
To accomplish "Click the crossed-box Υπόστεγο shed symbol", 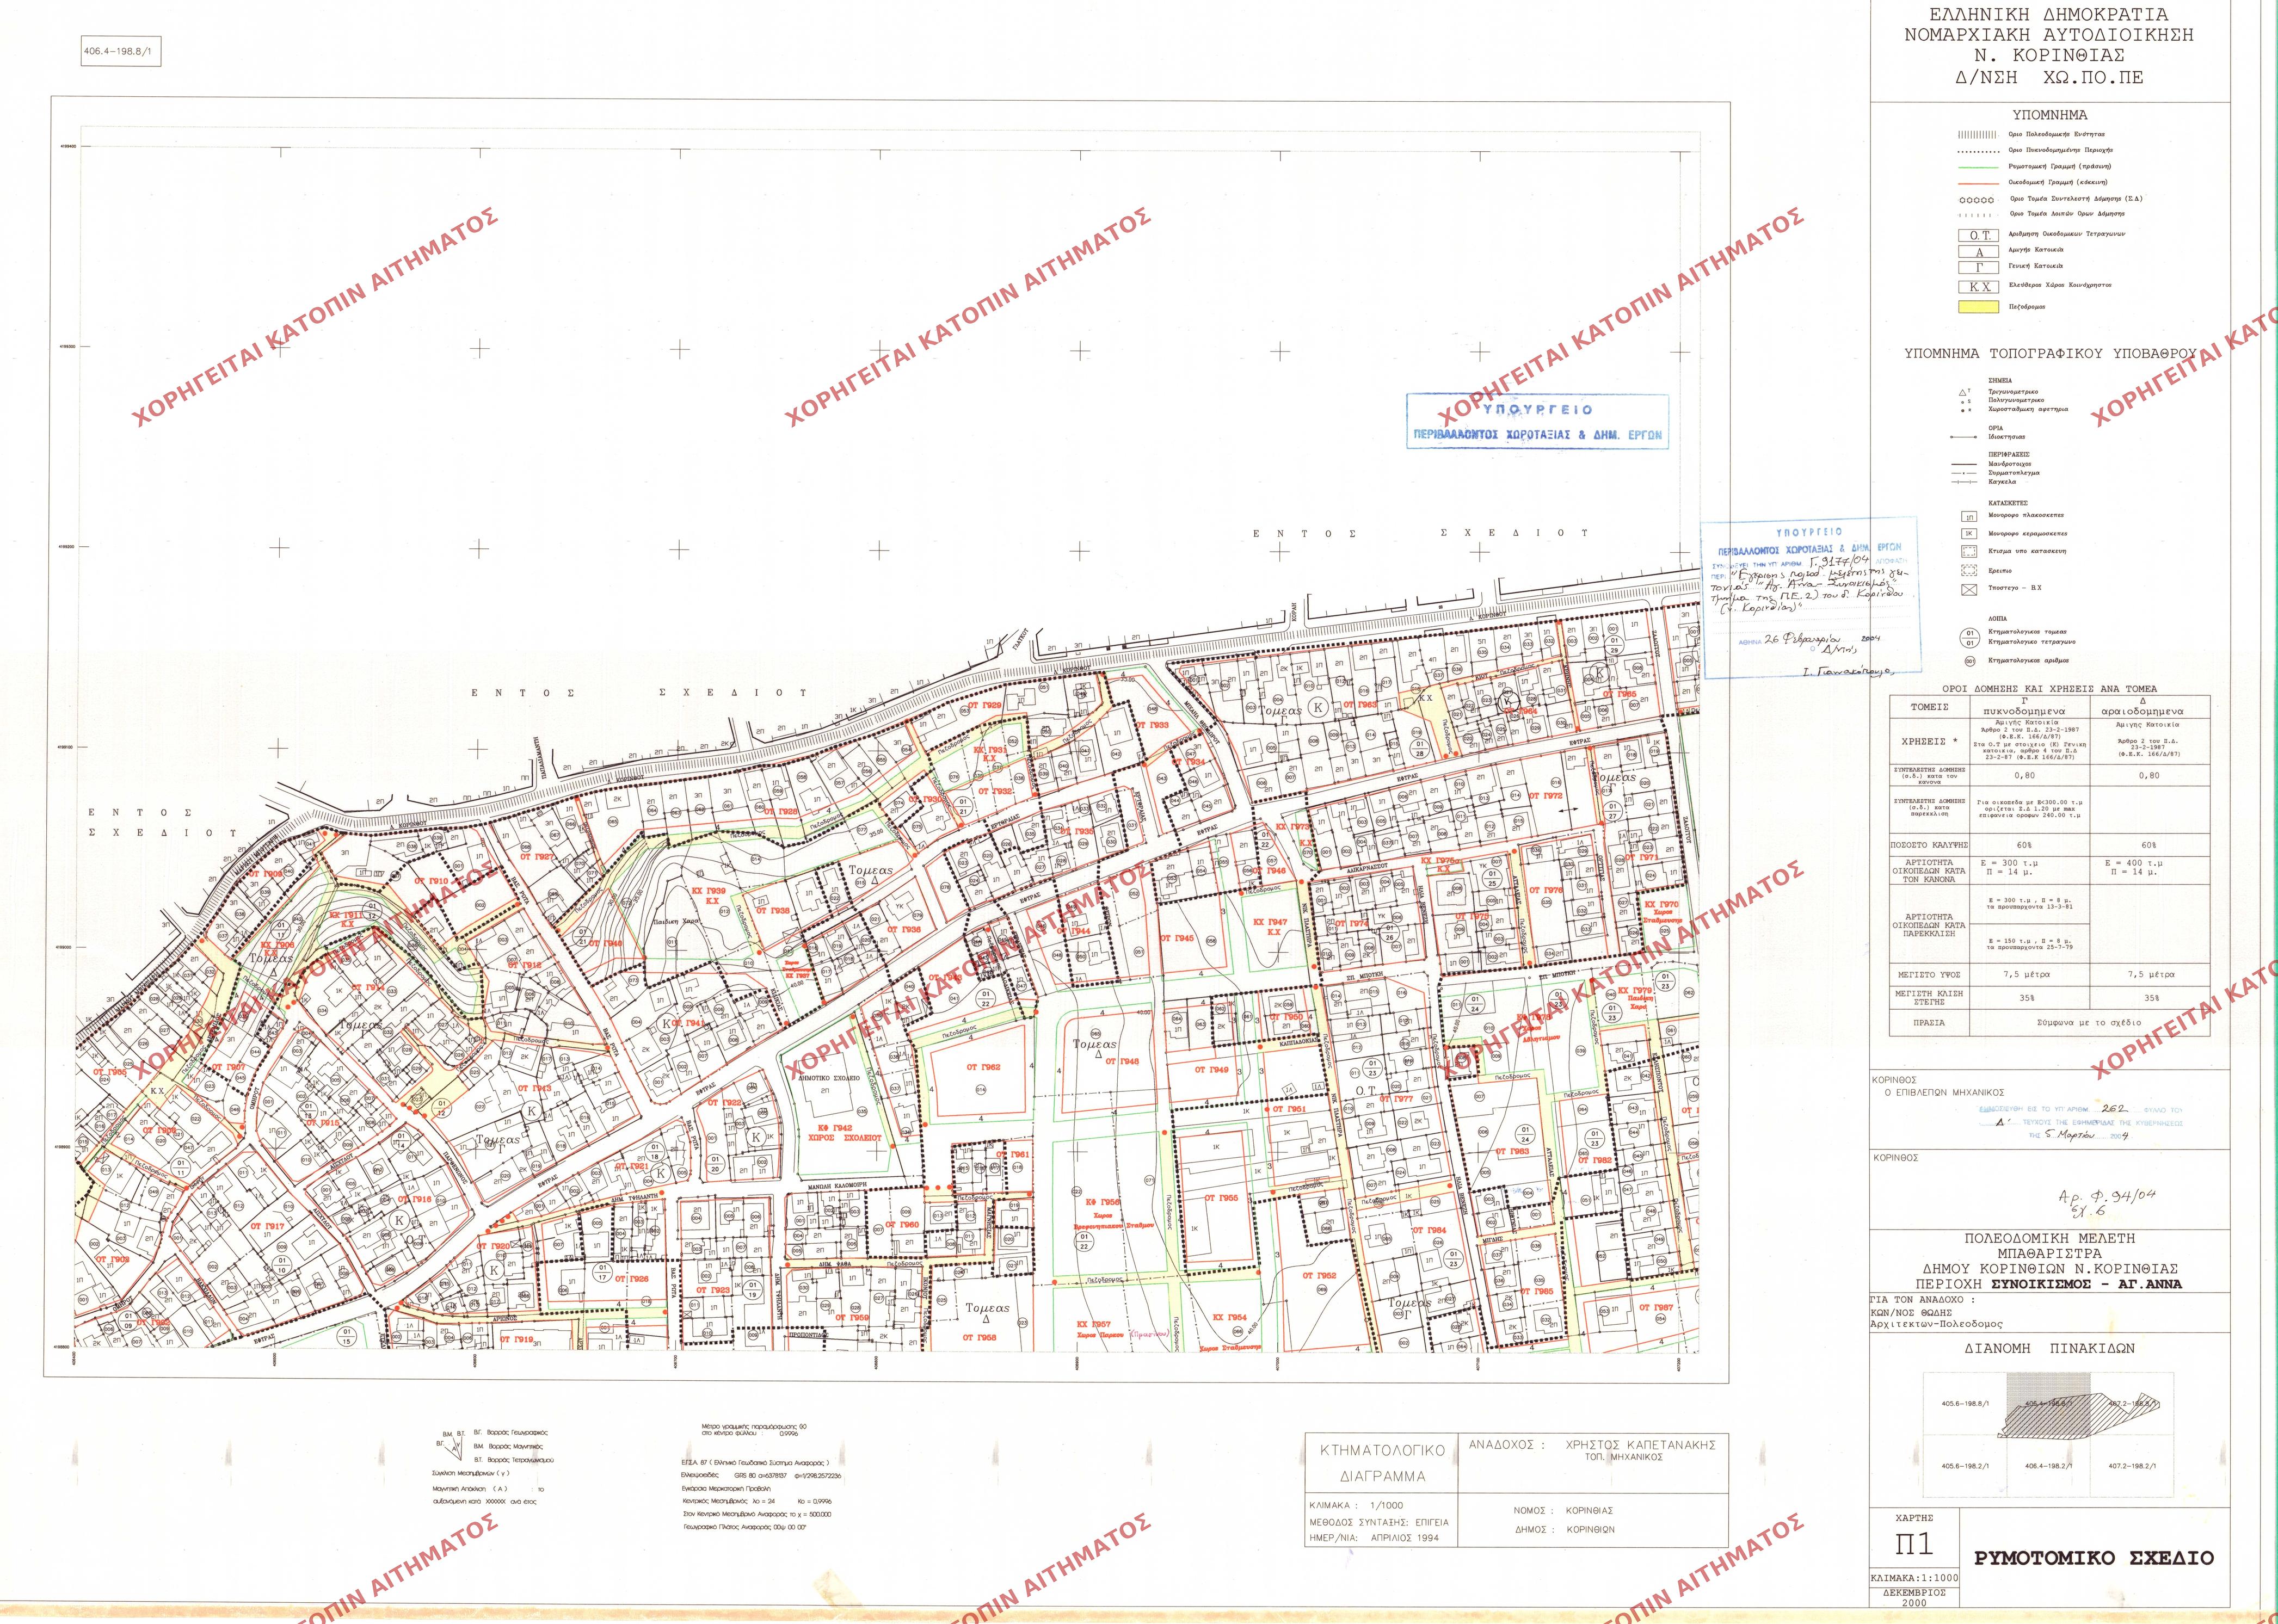I will pyautogui.click(x=1969, y=589).
